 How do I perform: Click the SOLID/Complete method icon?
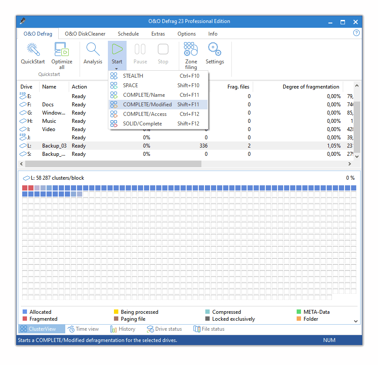[114, 124]
